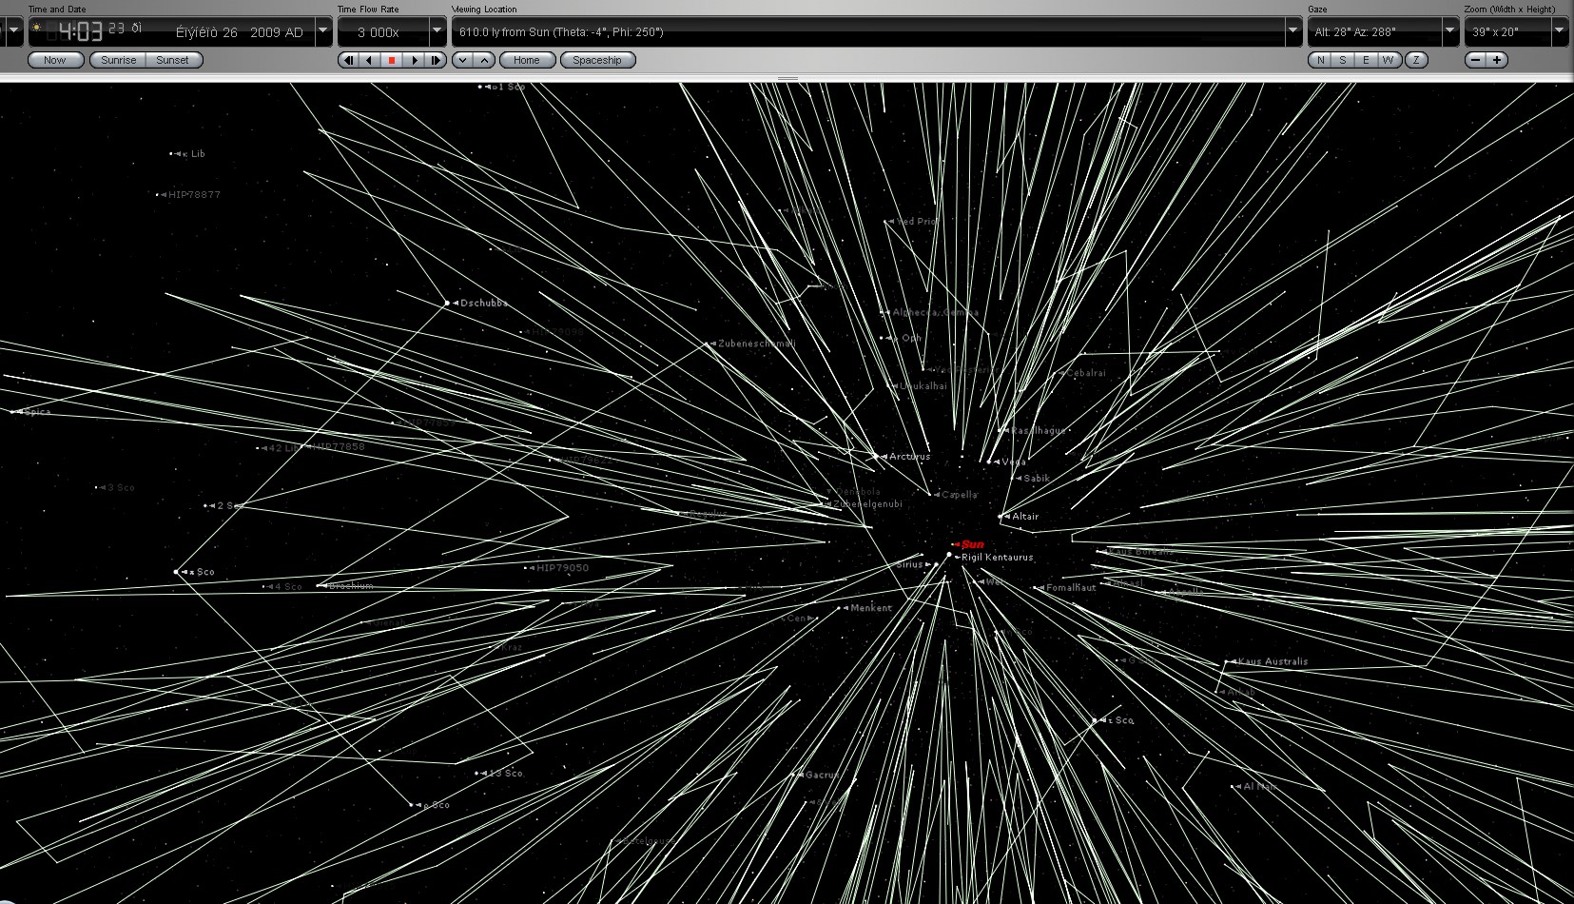Select the Cebalrai star label
Screen dimensions: 1574x904
[1086, 374]
